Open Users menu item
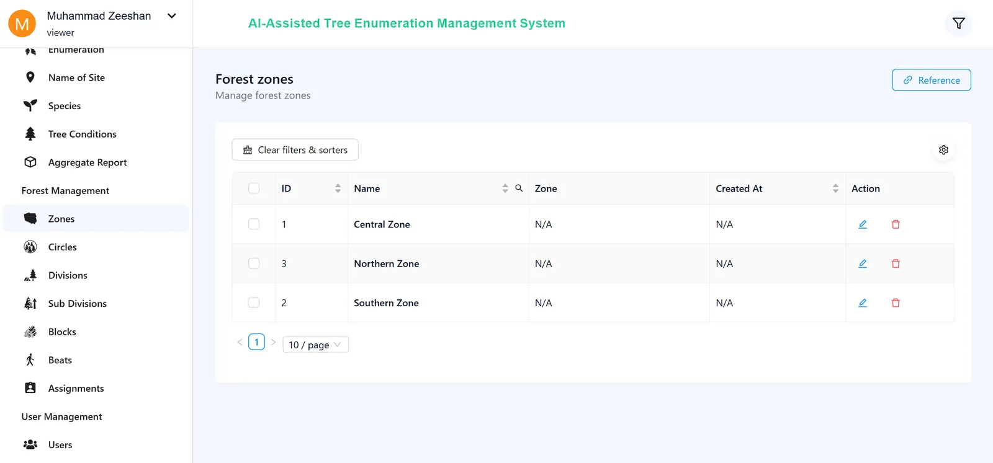Image resolution: width=993 pixels, height=463 pixels. point(96,445)
